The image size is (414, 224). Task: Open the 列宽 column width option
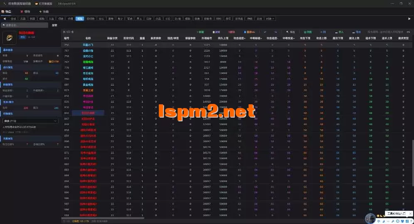click(x=308, y=32)
